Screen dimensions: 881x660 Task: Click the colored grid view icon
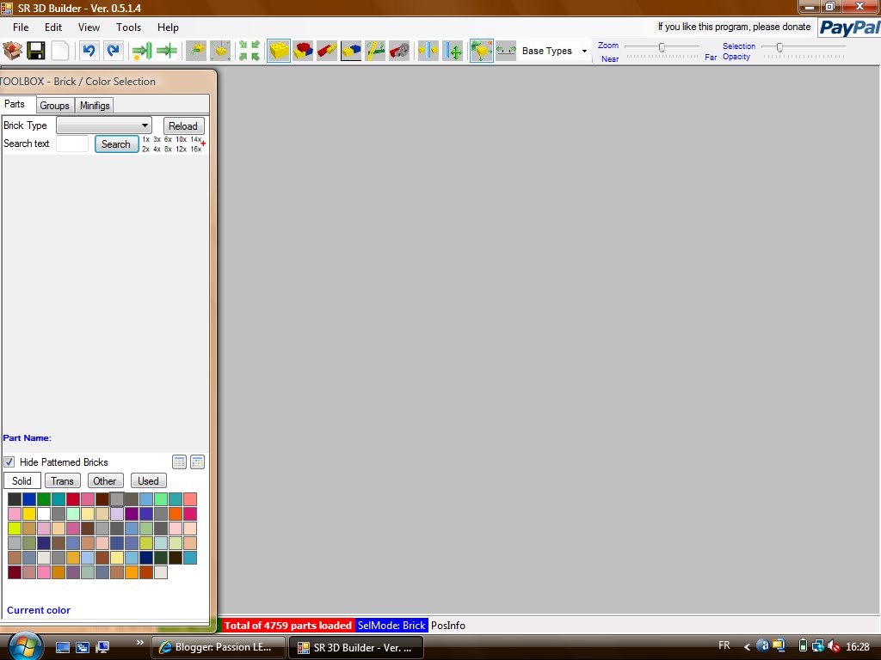tap(197, 461)
